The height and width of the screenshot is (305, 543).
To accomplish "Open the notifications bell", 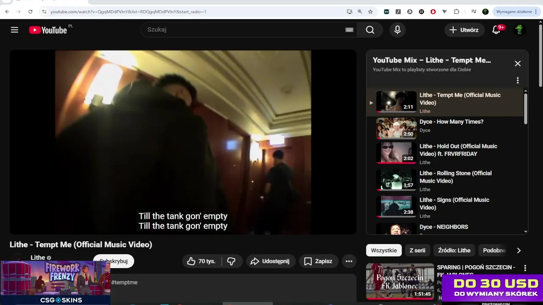I will 496,30.
